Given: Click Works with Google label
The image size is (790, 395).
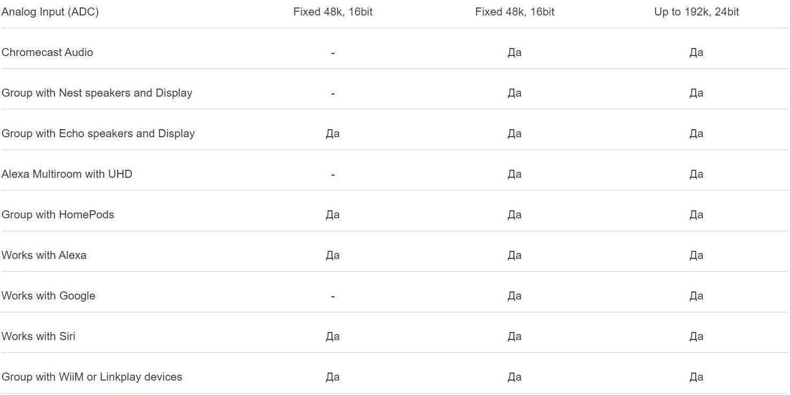Looking at the screenshot, I should click(48, 296).
